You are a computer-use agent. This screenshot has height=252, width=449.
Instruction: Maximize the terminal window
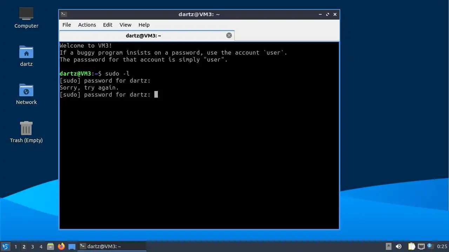coord(328,14)
